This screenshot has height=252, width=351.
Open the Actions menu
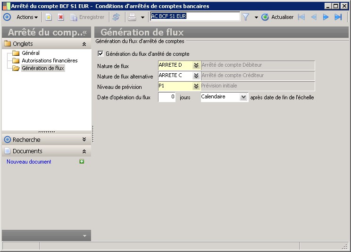coord(27,17)
